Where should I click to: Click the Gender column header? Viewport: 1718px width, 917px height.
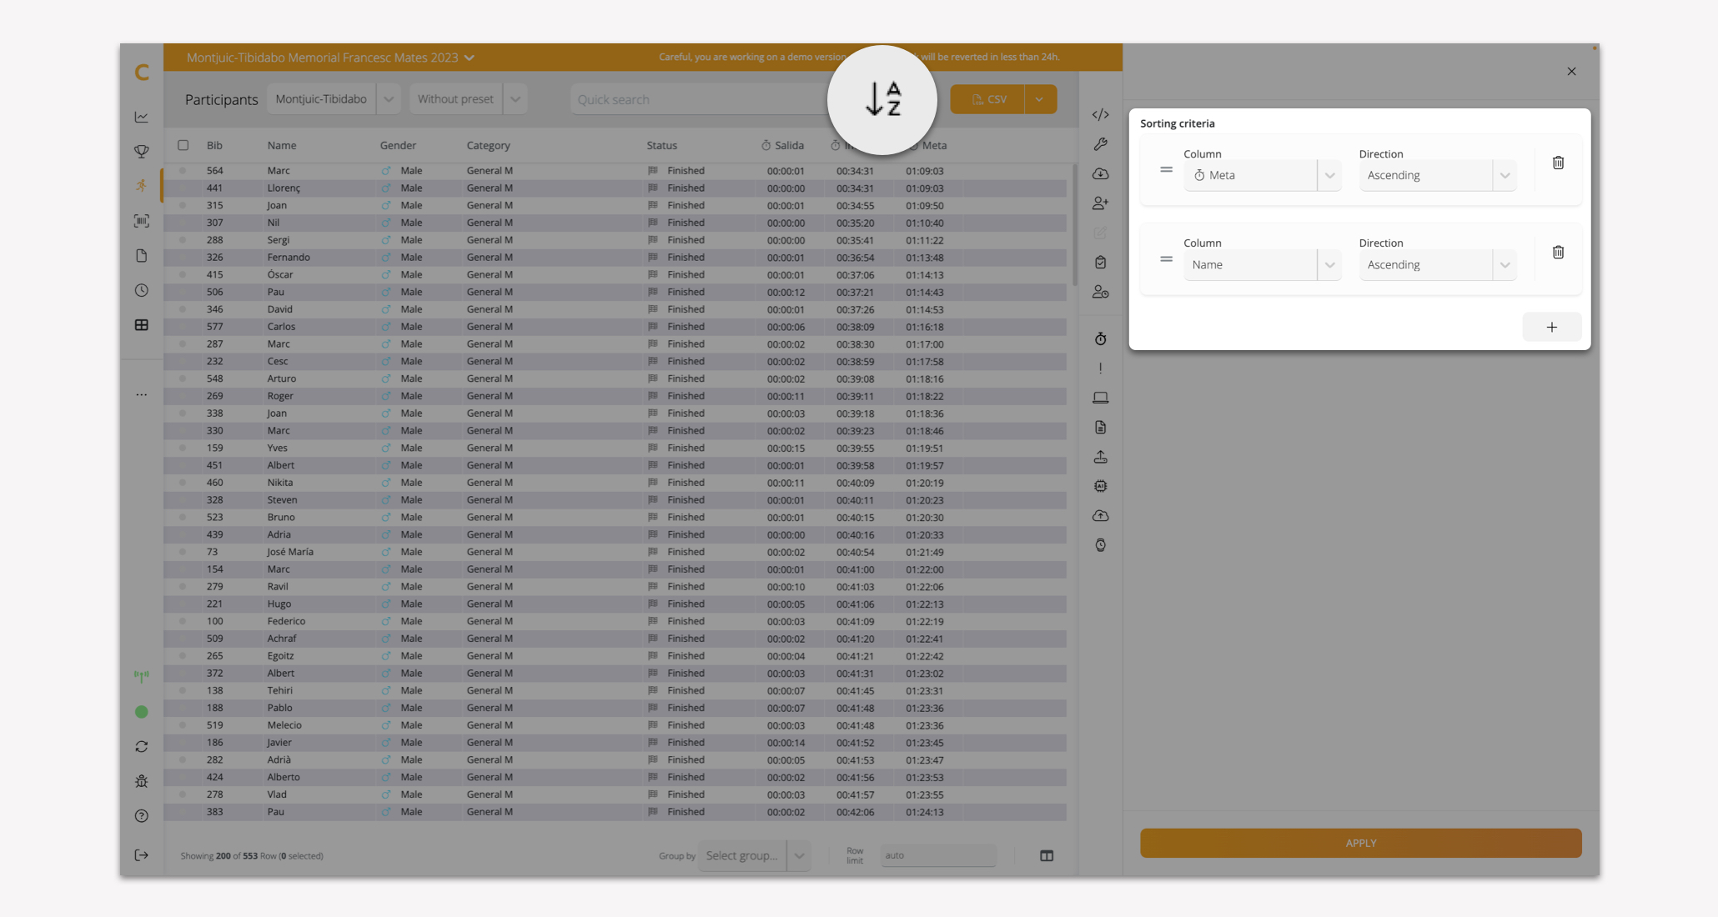click(398, 145)
